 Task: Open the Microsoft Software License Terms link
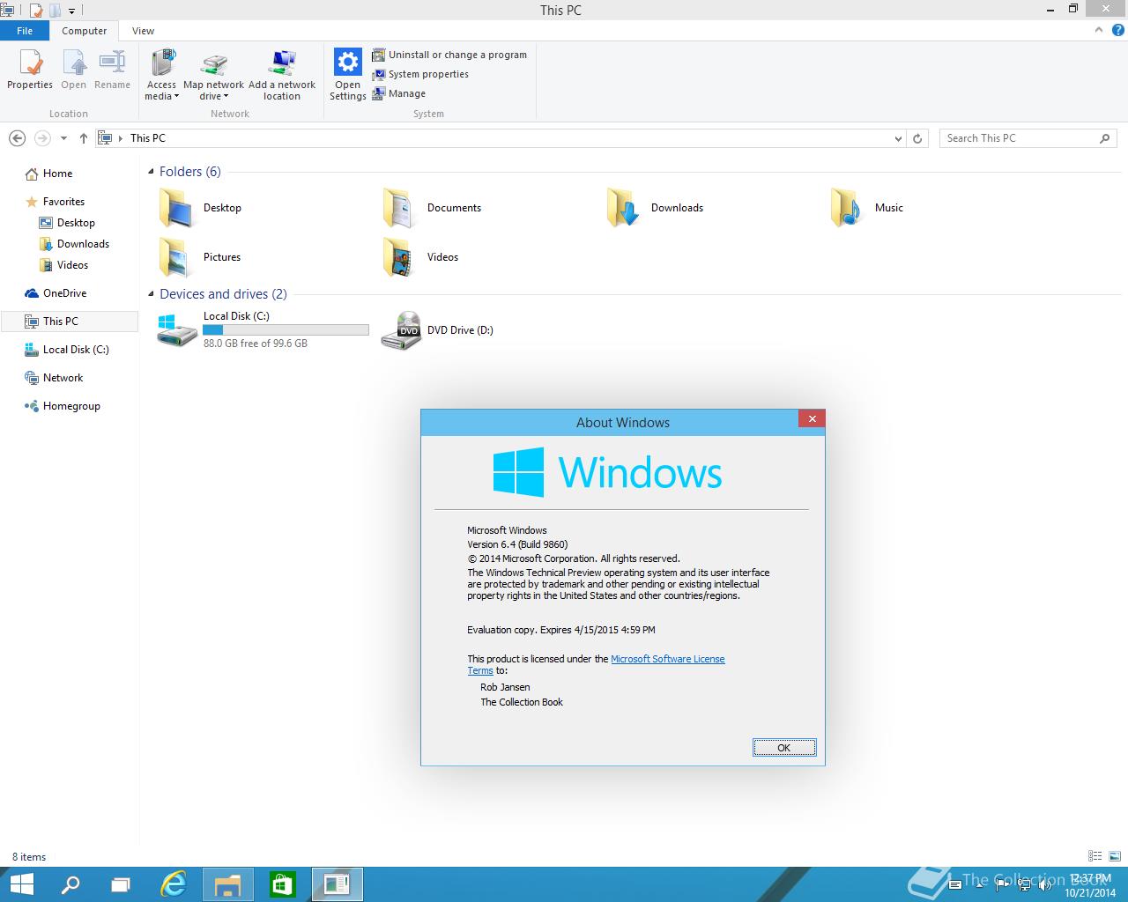(667, 659)
